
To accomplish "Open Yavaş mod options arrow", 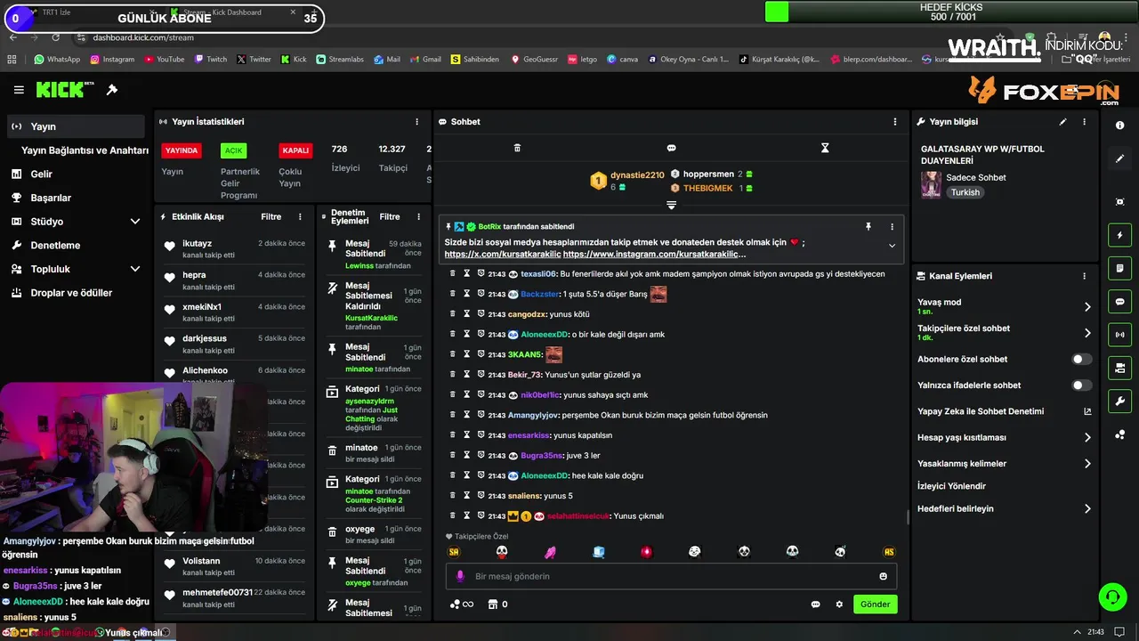I will (1087, 307).
